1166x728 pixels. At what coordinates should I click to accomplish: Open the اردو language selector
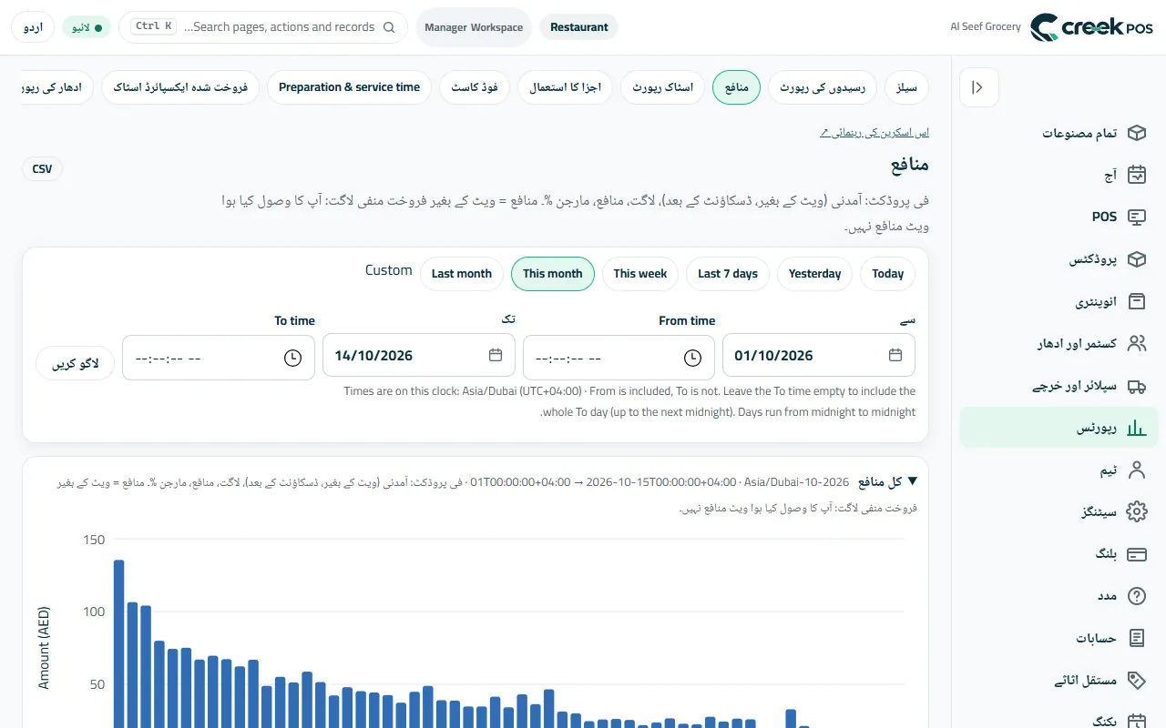tap(33, 27)
